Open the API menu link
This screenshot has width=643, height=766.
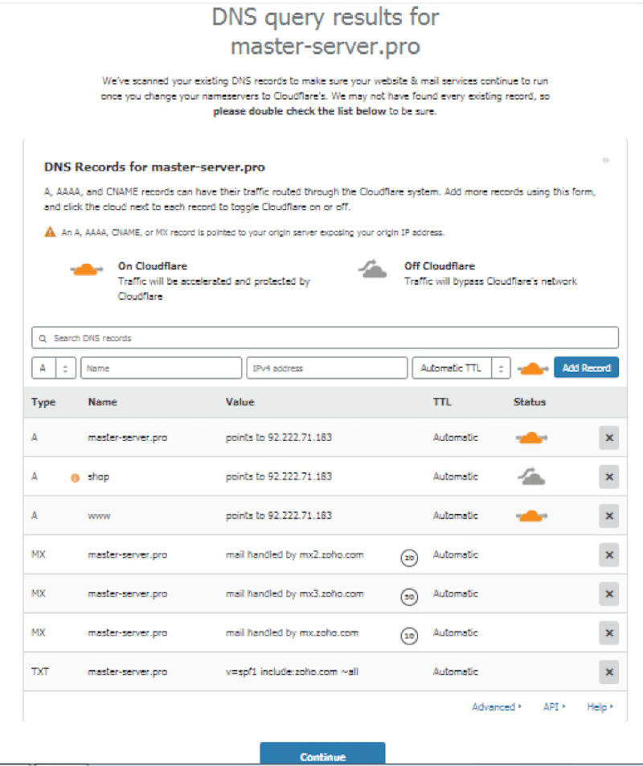[x=554, y=706]
